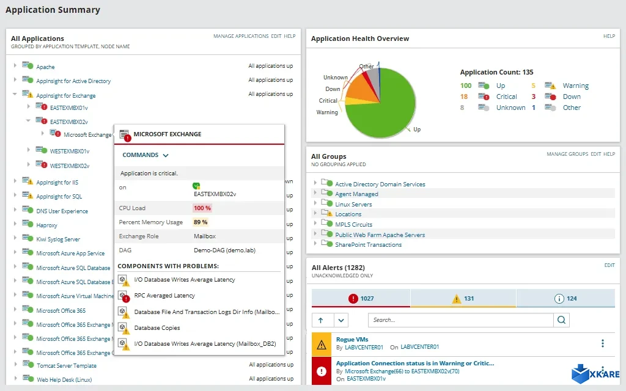Image resolution: width=626 pixels, height=391 pixels.
Task: Click Active Directory Domain Services group icon
Action: 327,183
